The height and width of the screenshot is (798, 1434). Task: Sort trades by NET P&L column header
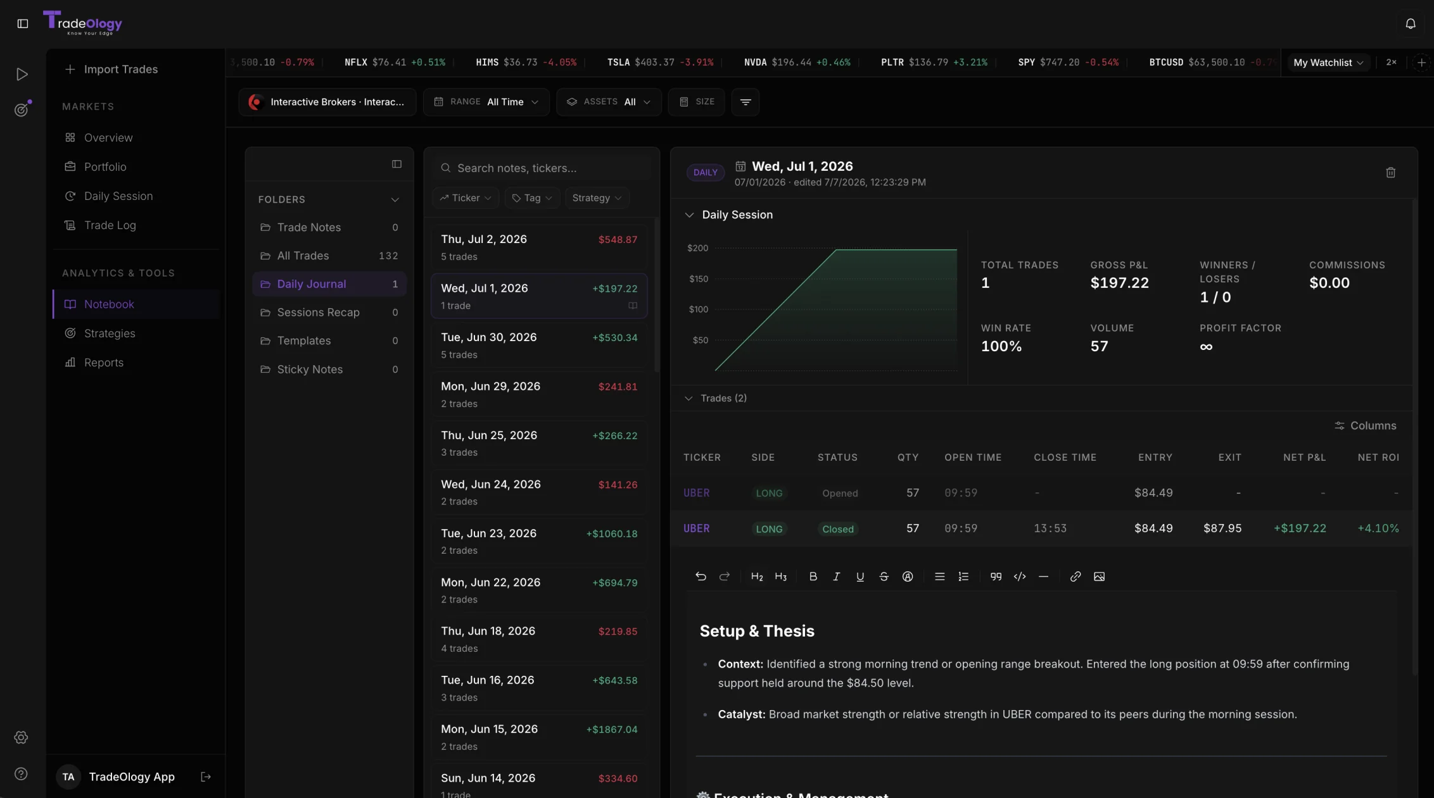pyautogui.click(x=1304, y=458)
